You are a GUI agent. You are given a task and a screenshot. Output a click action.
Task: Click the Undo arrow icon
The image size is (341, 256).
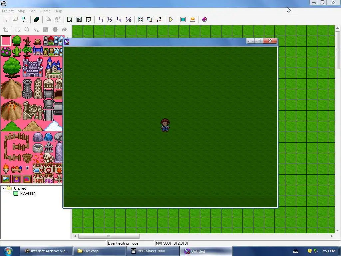click(x=6, y=30)
